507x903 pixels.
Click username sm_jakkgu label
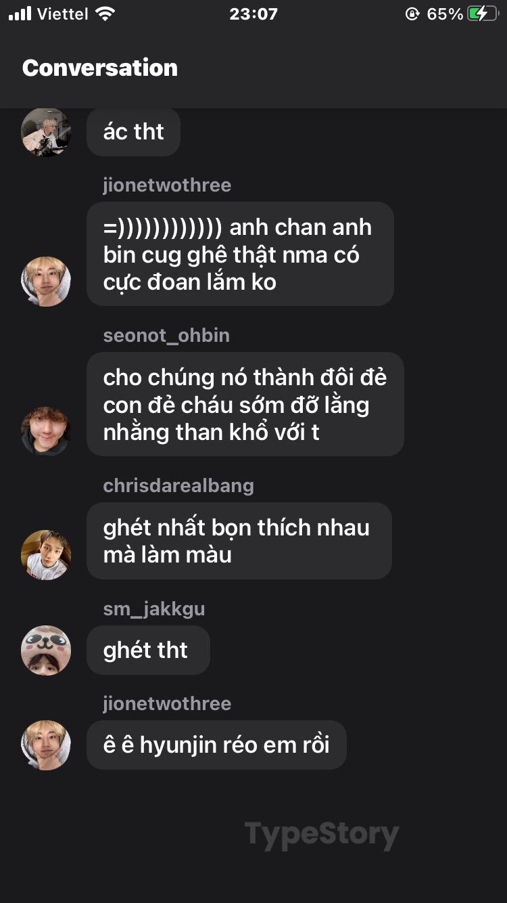click(154, 609)
